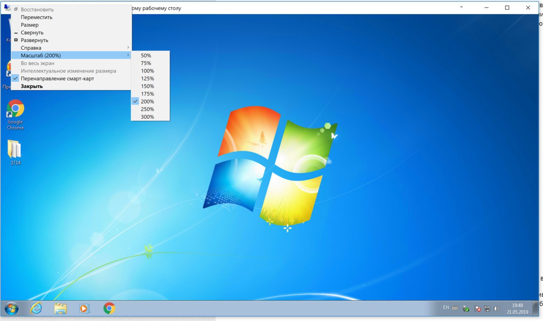Close the remote desktop window
The height and width of the screenshot is (321, 543).
[x=528, y=8]
